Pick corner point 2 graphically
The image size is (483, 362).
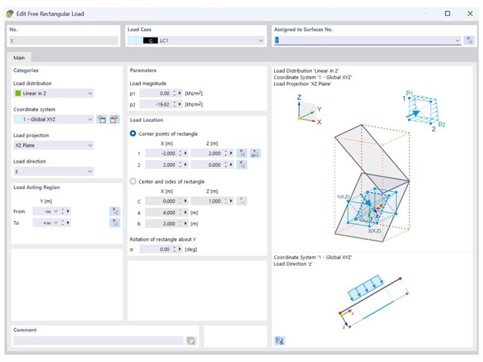point(241,164)
